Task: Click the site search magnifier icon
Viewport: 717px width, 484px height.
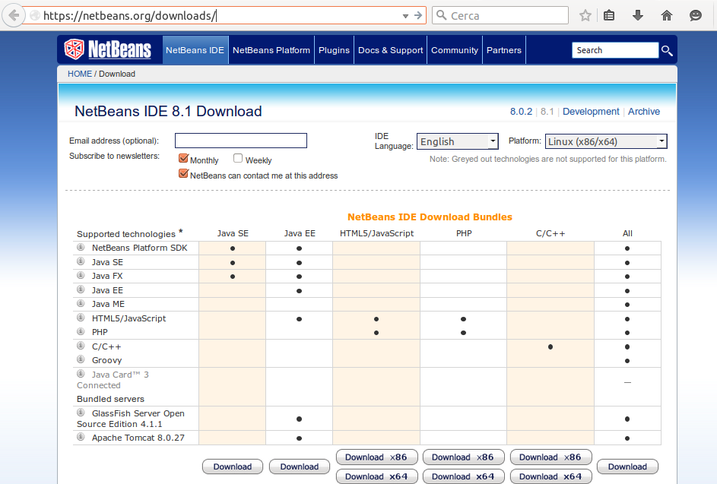Action: coord(667,50)
